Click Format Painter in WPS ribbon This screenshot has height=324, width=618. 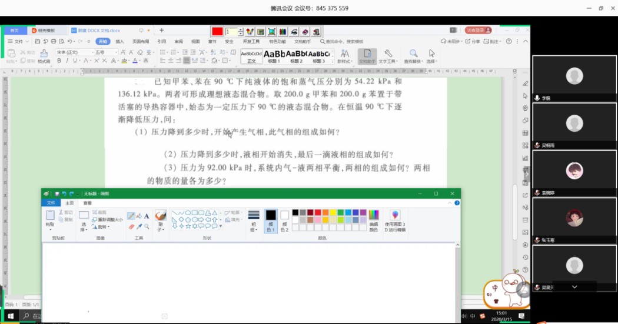pyautogui.click(x=44, y=56)
